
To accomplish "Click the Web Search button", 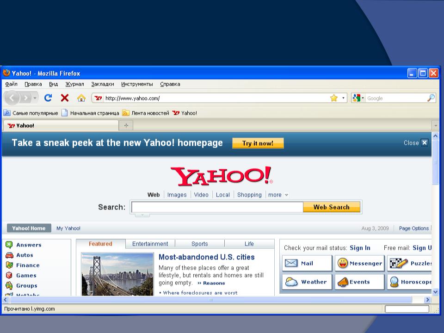I will (332, 207).
